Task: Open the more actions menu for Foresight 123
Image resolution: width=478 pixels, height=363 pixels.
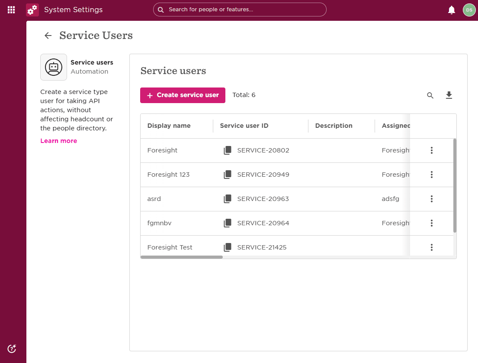Action: click(432, 175)
